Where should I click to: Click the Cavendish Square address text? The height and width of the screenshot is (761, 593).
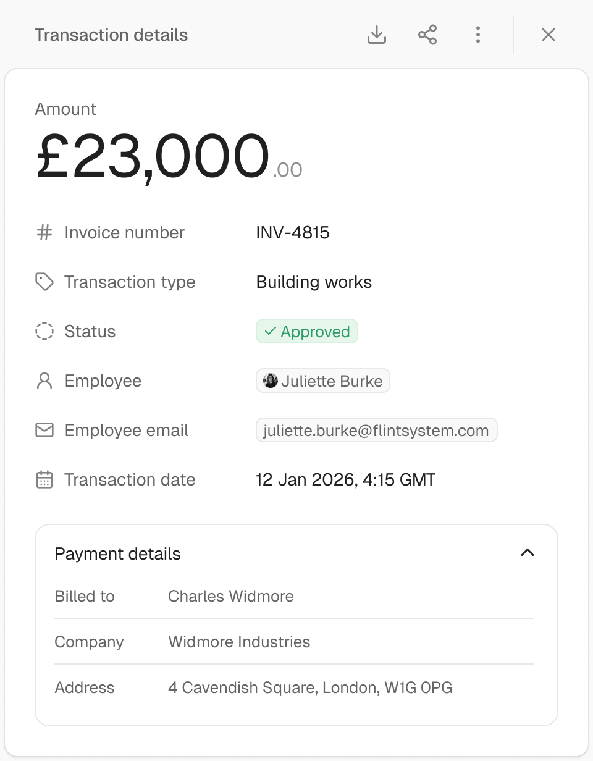310,687
